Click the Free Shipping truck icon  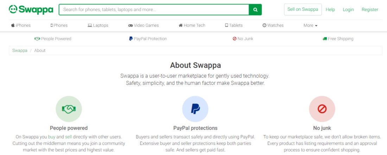tap(325, 39)
